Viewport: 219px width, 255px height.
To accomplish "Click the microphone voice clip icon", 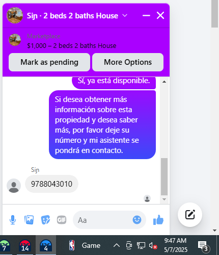I will click(x=13, y=220).
